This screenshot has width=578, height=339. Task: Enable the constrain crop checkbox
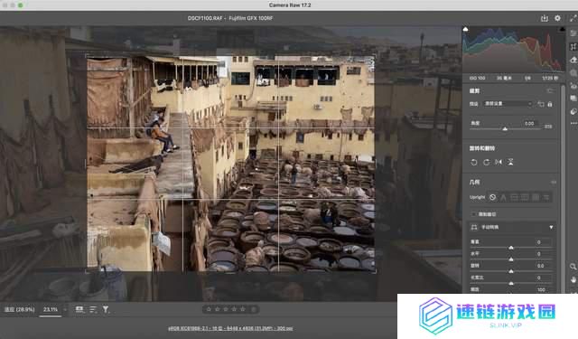pyautogui.click(x=473, y=214)
